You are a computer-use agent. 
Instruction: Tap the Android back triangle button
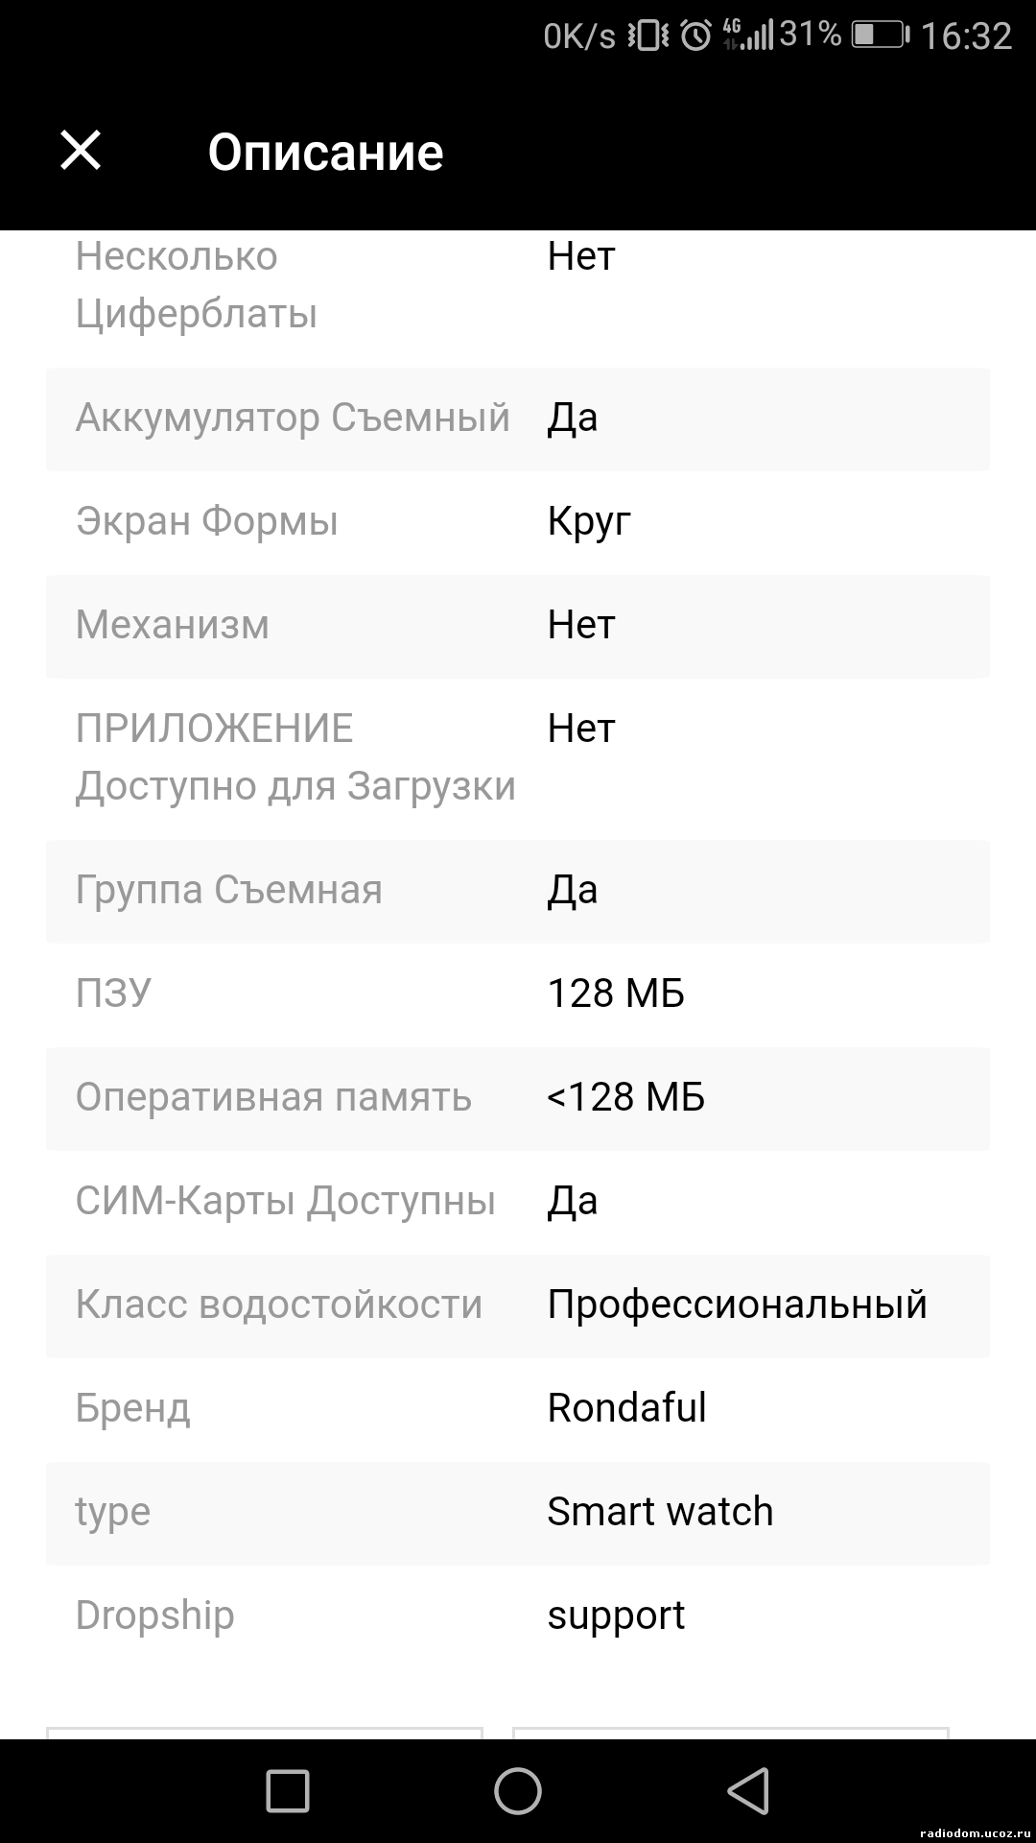[749, 1791]
